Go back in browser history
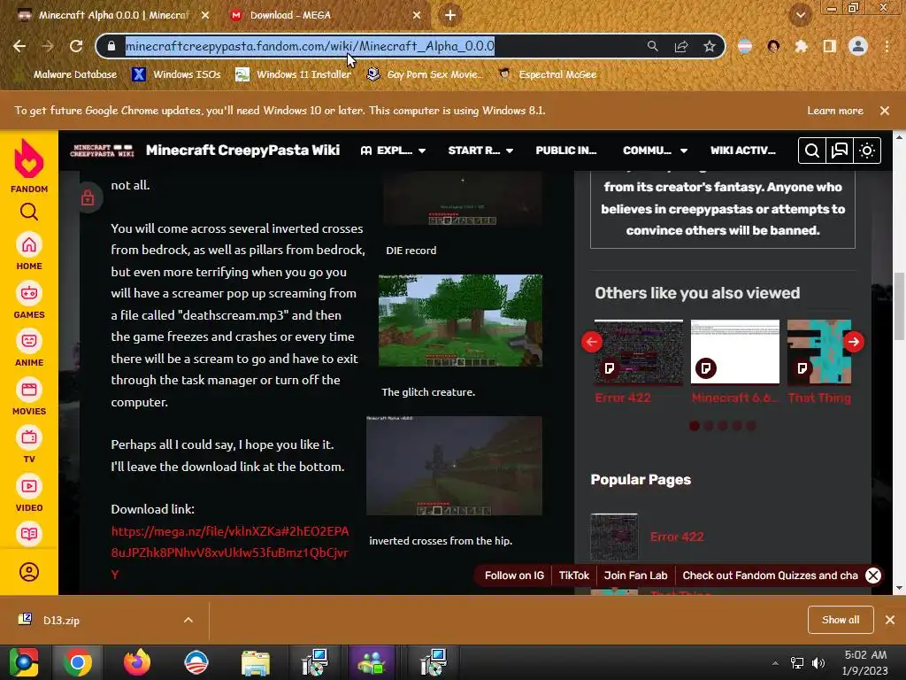This screenshot has height=680, width=906. 19,46
